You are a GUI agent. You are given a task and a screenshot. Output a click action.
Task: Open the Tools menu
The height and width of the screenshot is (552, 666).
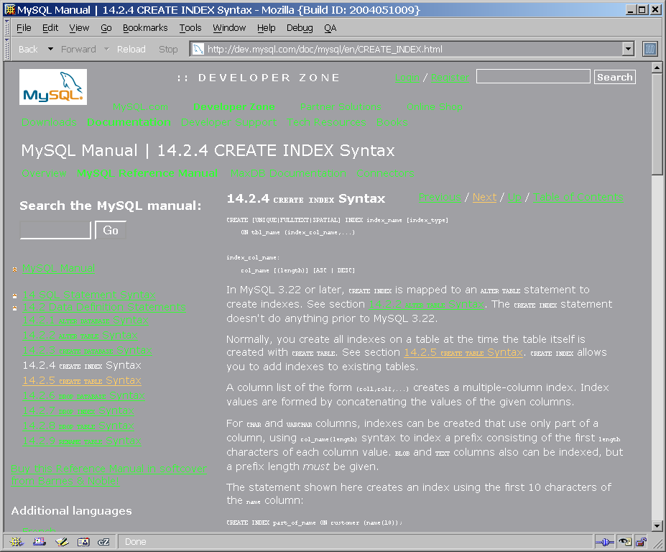190,27
